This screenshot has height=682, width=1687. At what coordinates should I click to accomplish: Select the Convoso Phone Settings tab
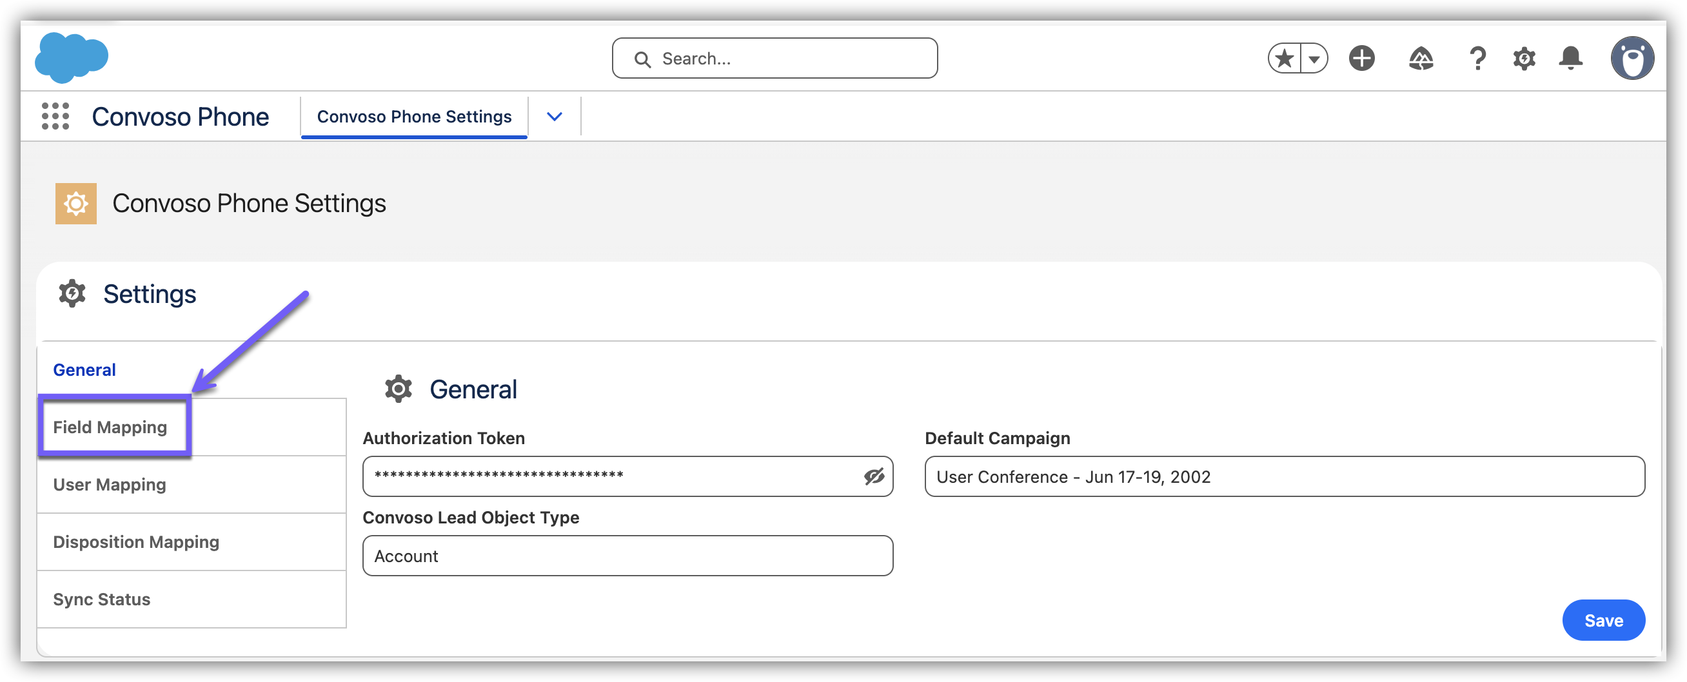click(x=414, y=117)
